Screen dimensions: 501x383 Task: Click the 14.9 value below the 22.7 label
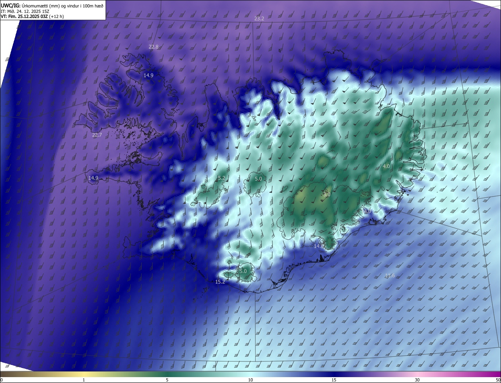point(93,178)
